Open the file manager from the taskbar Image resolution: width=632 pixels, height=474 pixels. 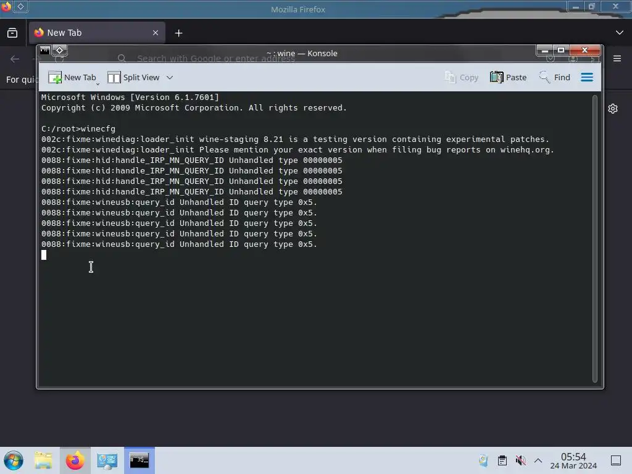click(x=43, y=460)
